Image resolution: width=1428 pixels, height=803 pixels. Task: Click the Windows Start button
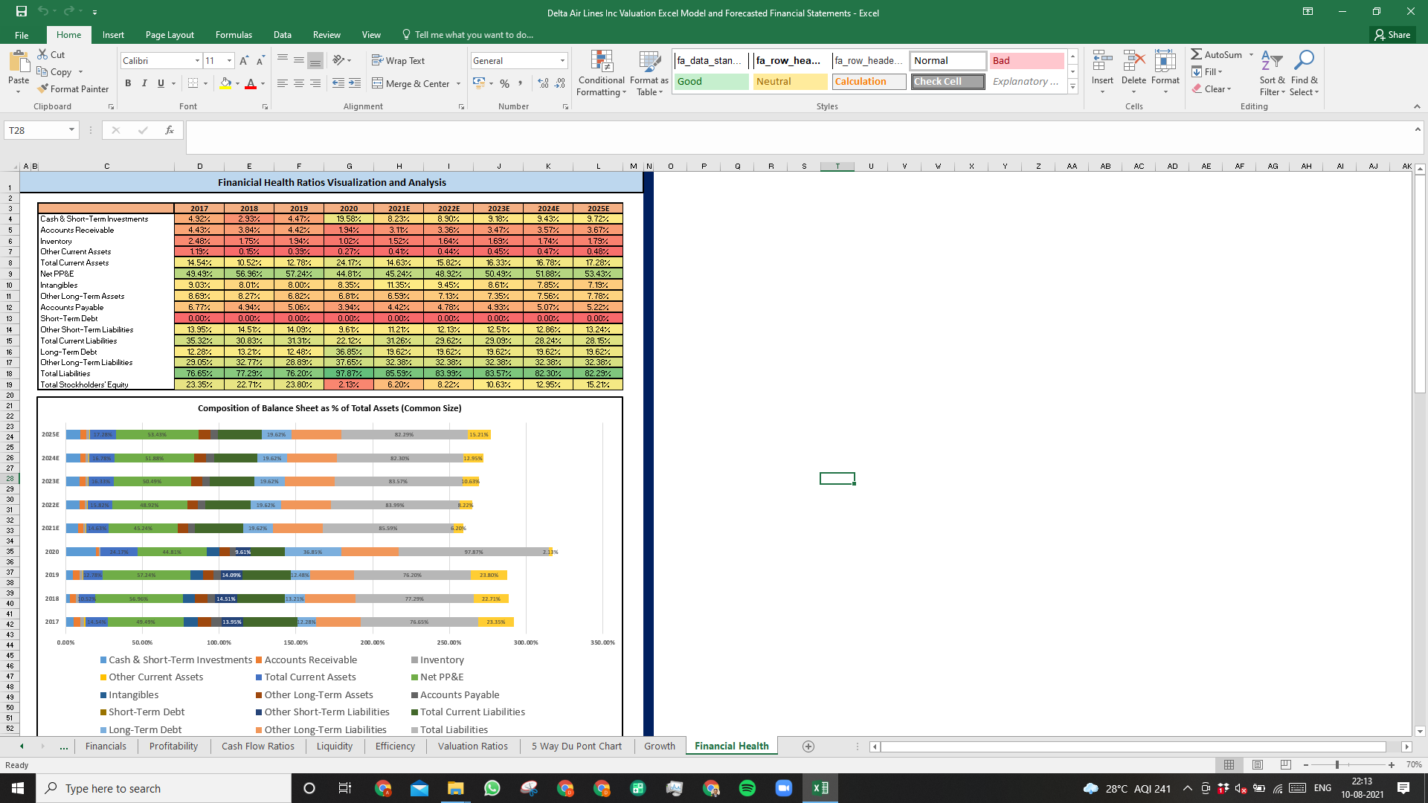pyautogui.click(x=18, y=788)
